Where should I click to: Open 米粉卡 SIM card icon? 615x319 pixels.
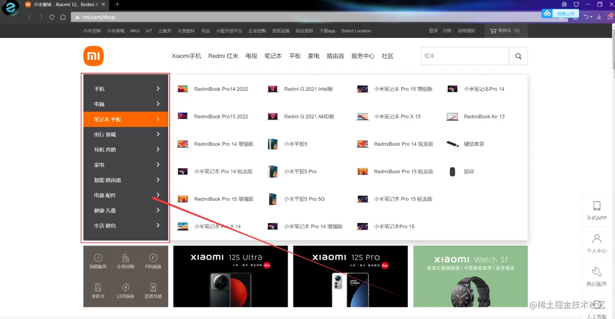98,291
